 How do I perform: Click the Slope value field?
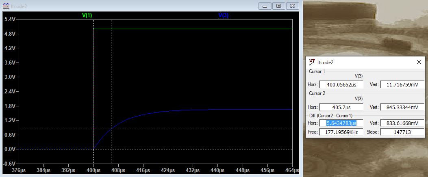tap(402, 132)
